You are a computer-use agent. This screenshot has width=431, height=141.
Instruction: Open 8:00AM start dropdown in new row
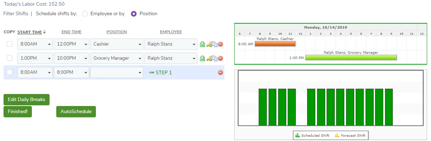[x=35, y=72]
